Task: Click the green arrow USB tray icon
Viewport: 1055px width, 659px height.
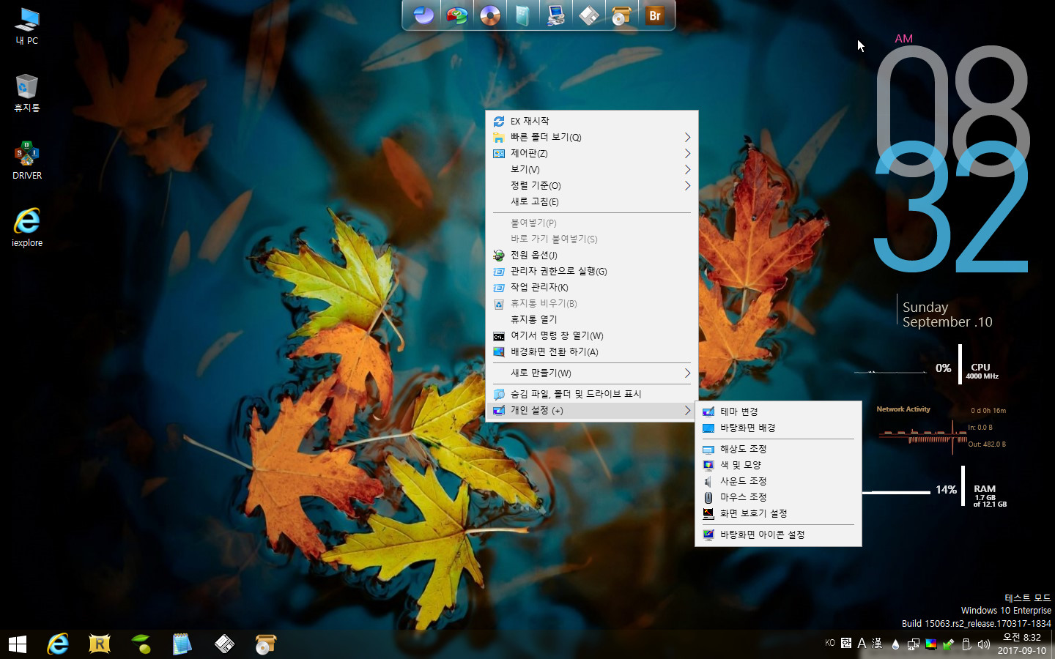Action: [x=948, y=644]
